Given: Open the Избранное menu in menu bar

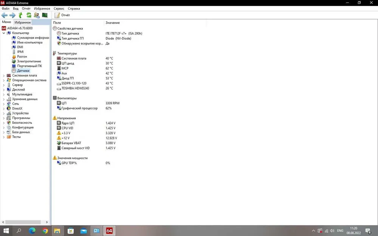Looking at the screenshot, I should (42, 8).
